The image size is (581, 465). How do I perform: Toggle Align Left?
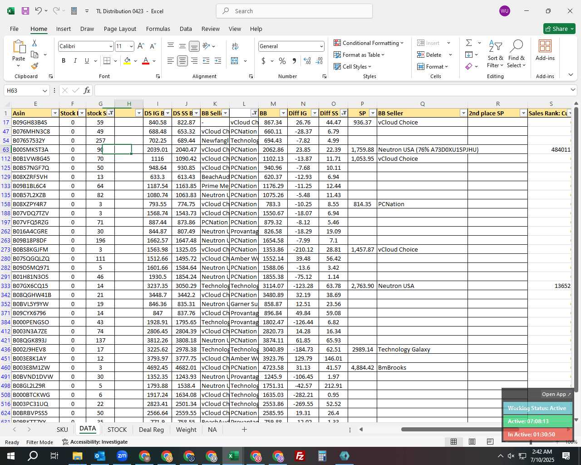[x=171, y=61]
